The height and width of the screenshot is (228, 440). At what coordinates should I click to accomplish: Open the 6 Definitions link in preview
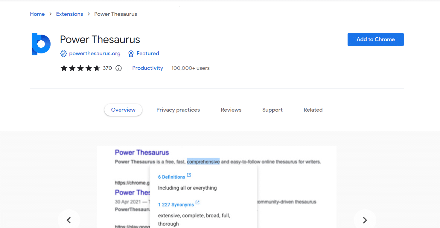coord(172,177)
